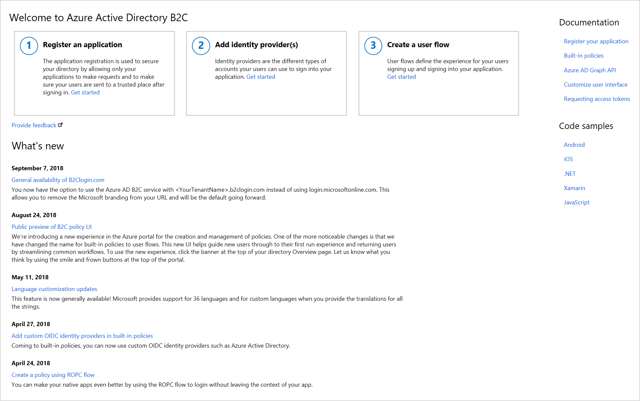Read about Public preview of B2C policy UI
640x401 pixels.
click(51, 227)
